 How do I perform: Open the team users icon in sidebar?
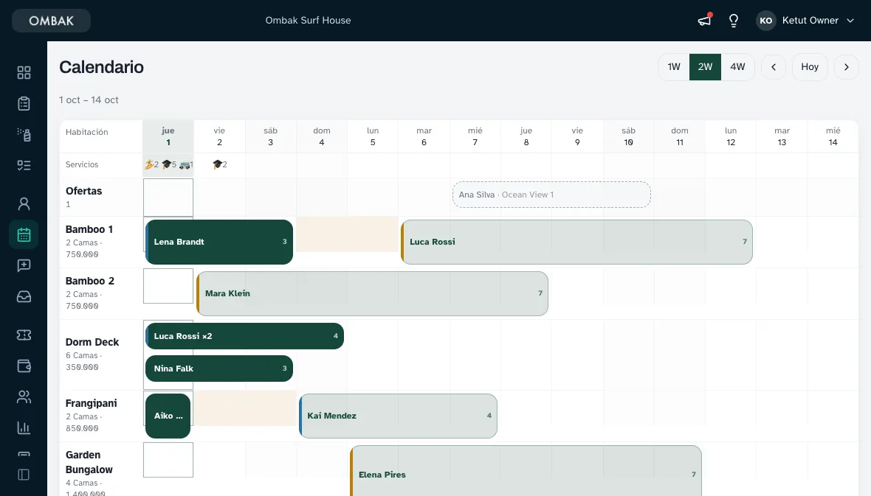(24, 397)
